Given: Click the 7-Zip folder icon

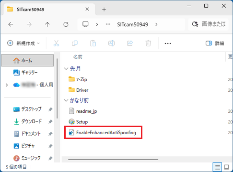Looking at the screenshot, I should coord(71,79).
